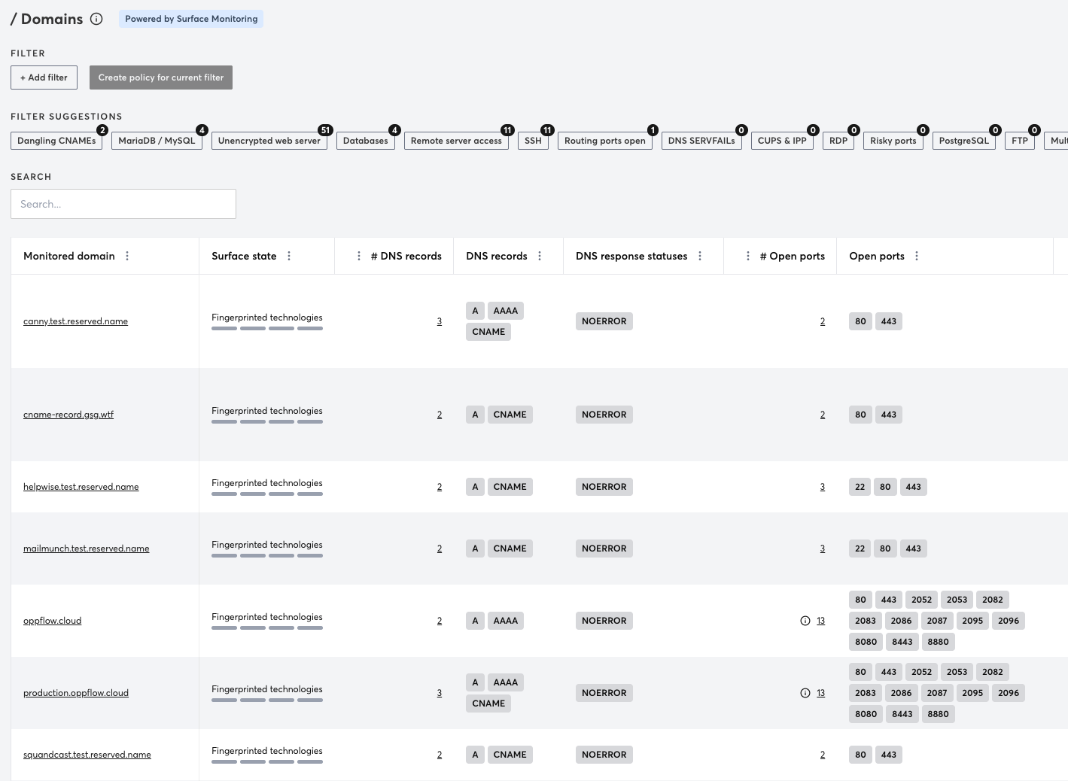Open the production.oppflow.cloud domain link

click(76, 693)
